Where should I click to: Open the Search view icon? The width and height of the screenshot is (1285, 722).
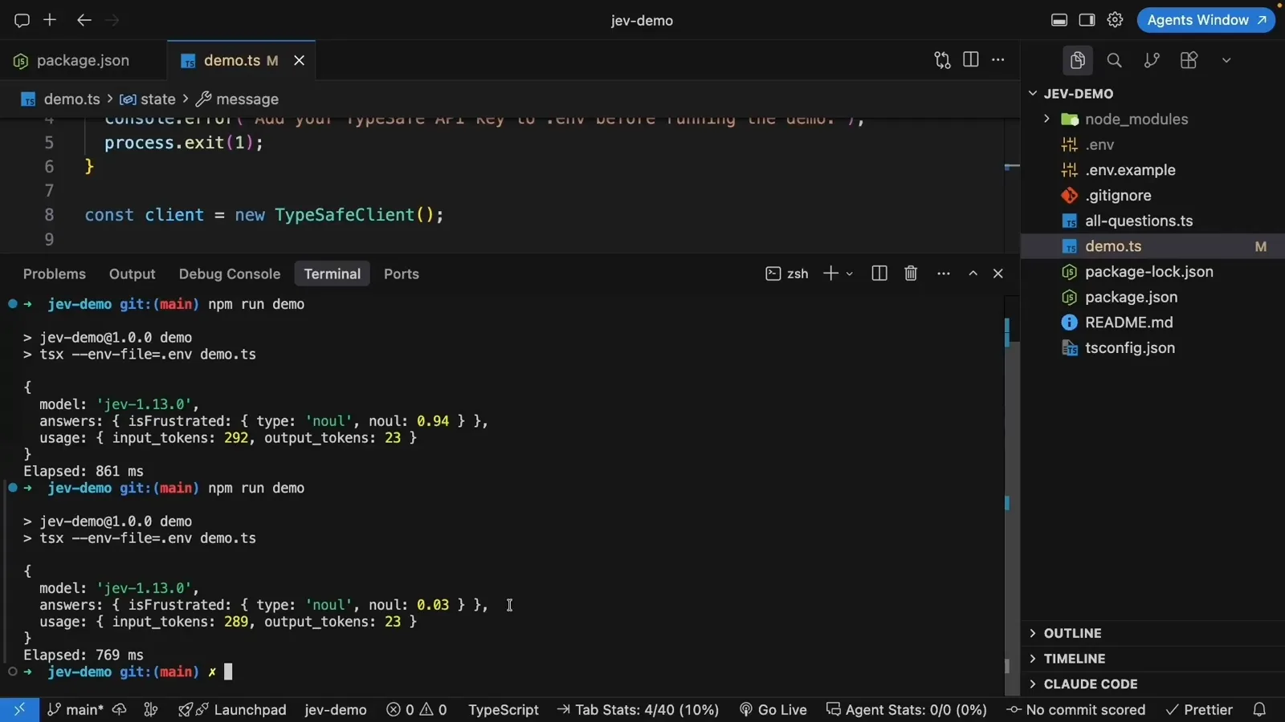[1114, 60]
